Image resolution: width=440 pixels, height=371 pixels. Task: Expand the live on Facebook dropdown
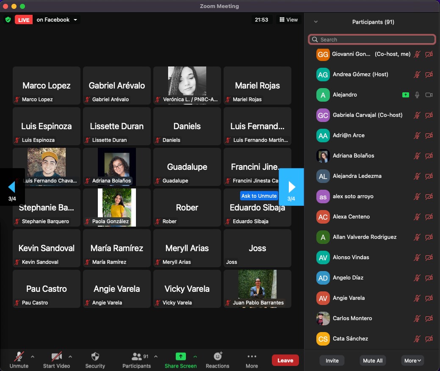click(75, 20)
